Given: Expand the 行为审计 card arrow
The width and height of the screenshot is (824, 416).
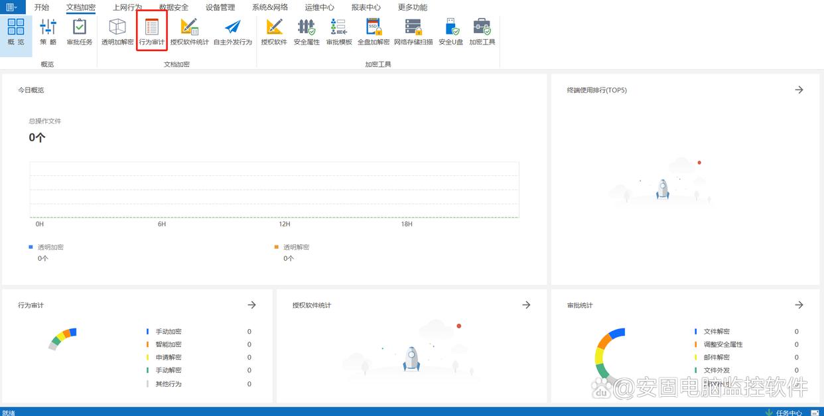Looking at the screenshot, I should [x=251, y=305].
